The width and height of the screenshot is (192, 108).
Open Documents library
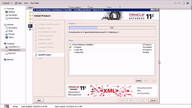point(13,28)
